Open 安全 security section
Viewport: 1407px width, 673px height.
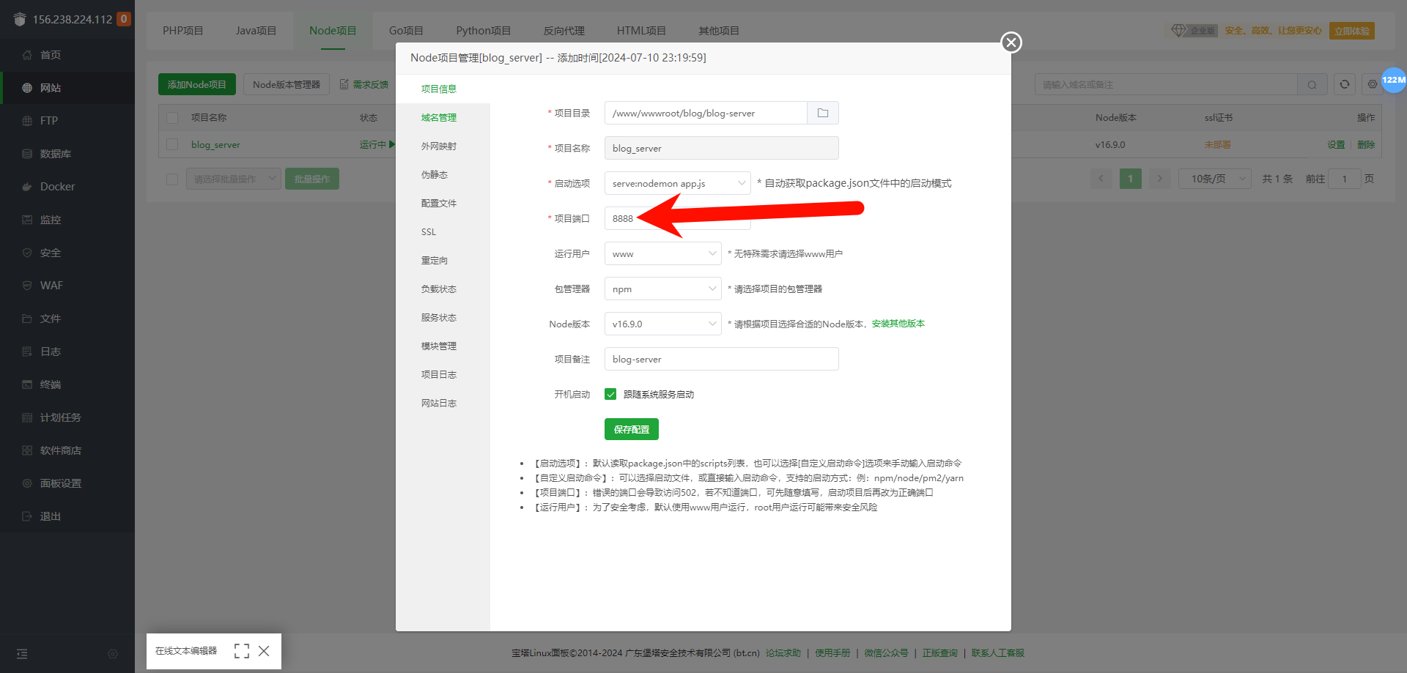[x=51, y=253]
